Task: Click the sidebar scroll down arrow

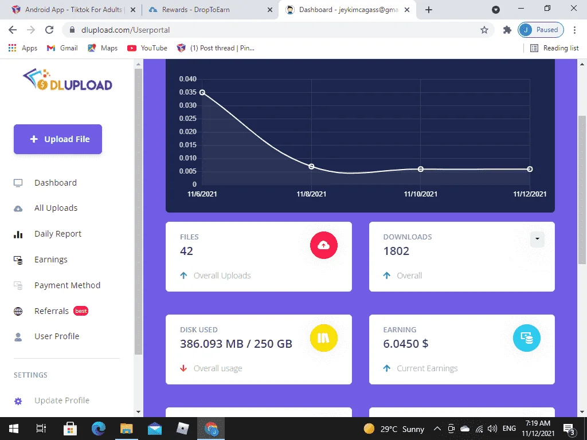Action: [x=138, y=412]
